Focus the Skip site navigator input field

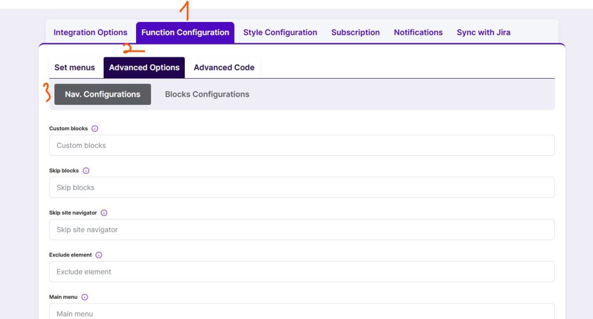coord(302,230)
